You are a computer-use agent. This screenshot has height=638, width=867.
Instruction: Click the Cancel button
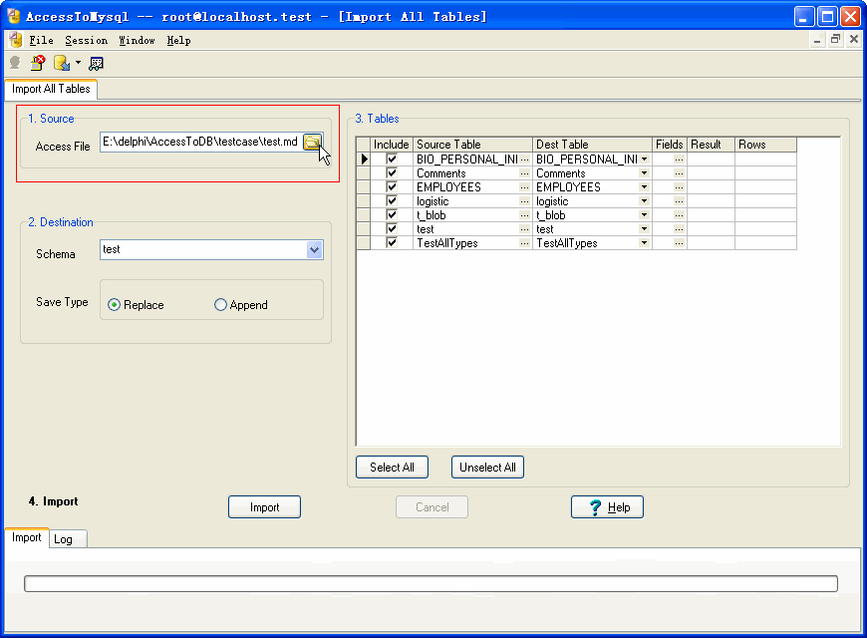coord(432,506)
